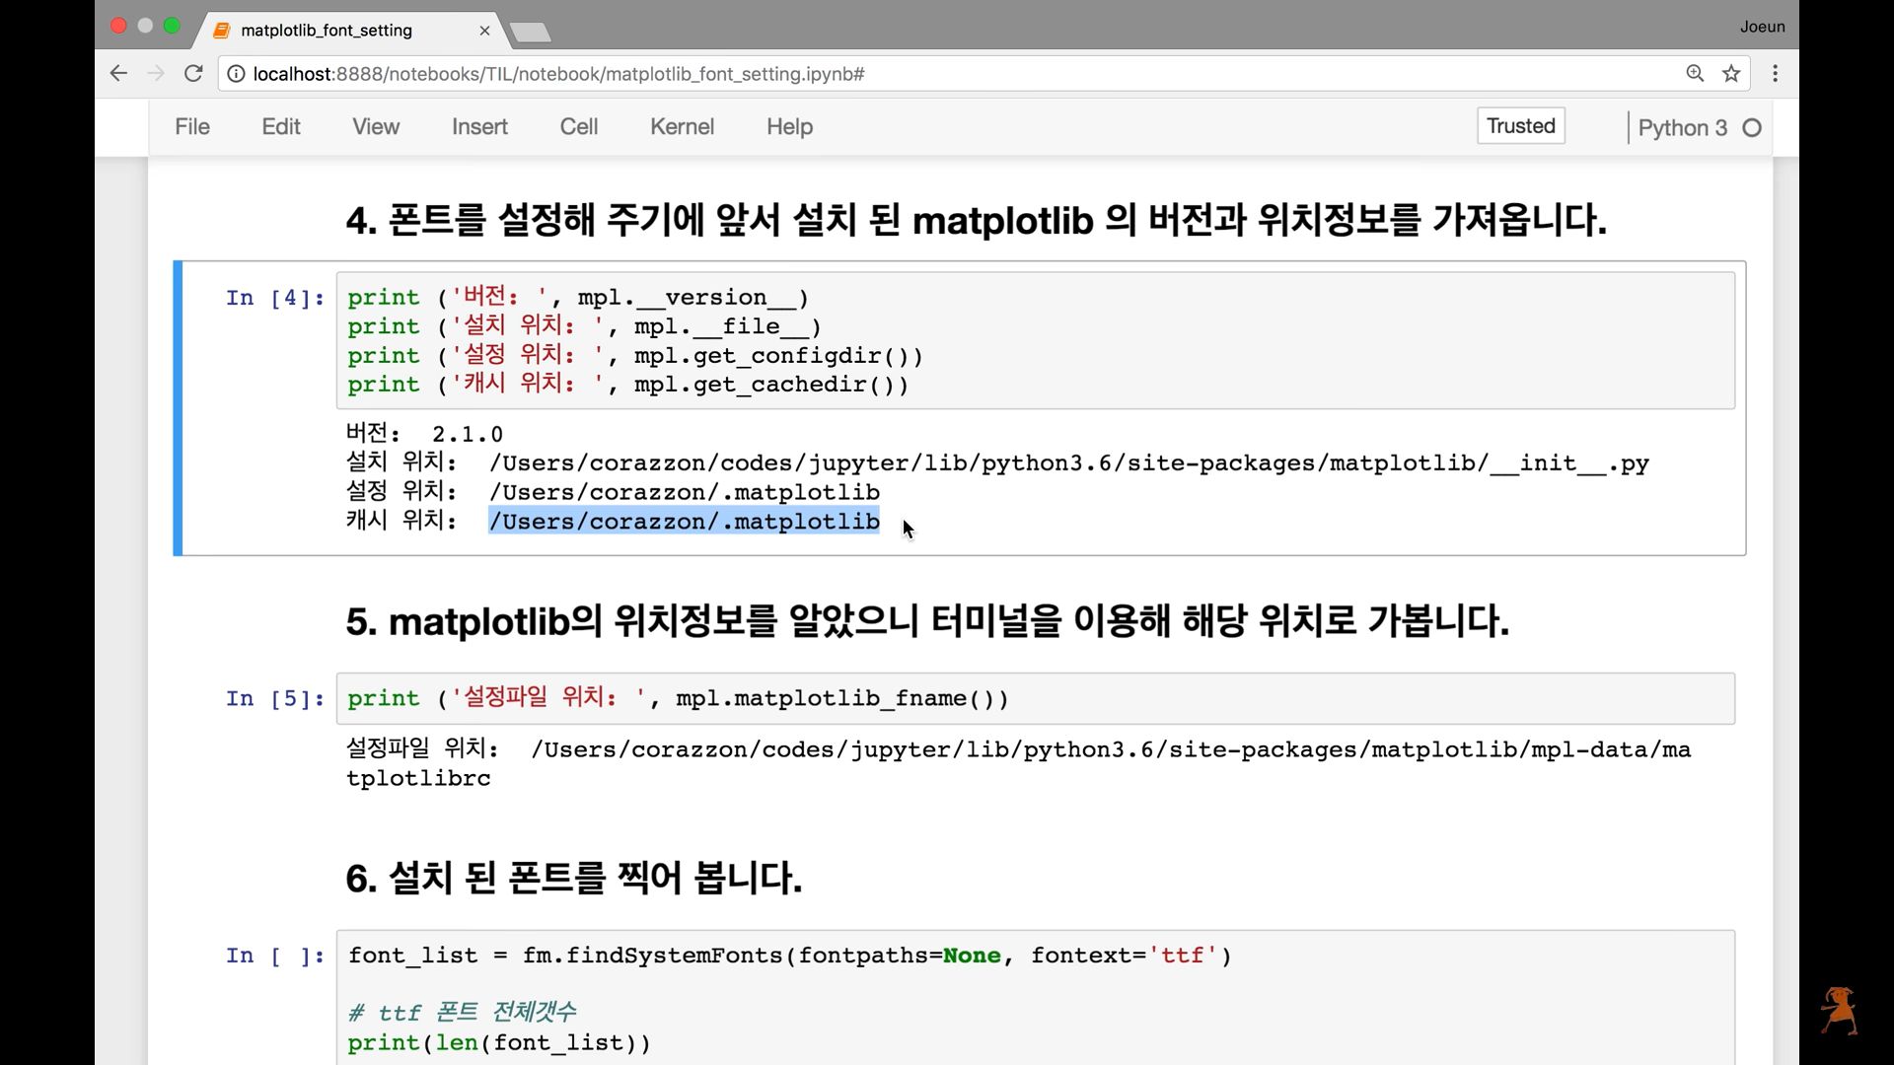Click the Trusted notebook button
The image size is (1894, 1065).
pos(1520,126)
